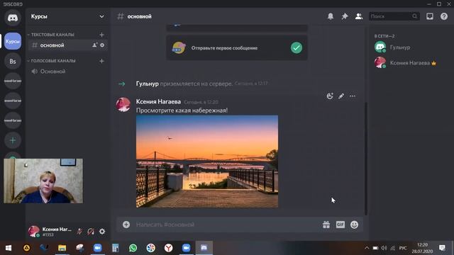454x255 pixels.
Task: Open the embankment sunset photo
Action: [207, 161]
